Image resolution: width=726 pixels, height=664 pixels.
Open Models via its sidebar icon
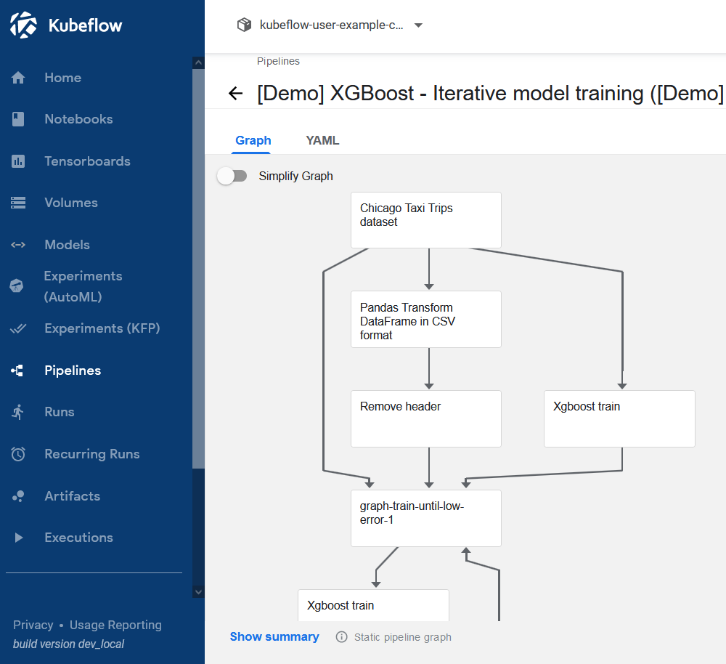tap(17, 244)
